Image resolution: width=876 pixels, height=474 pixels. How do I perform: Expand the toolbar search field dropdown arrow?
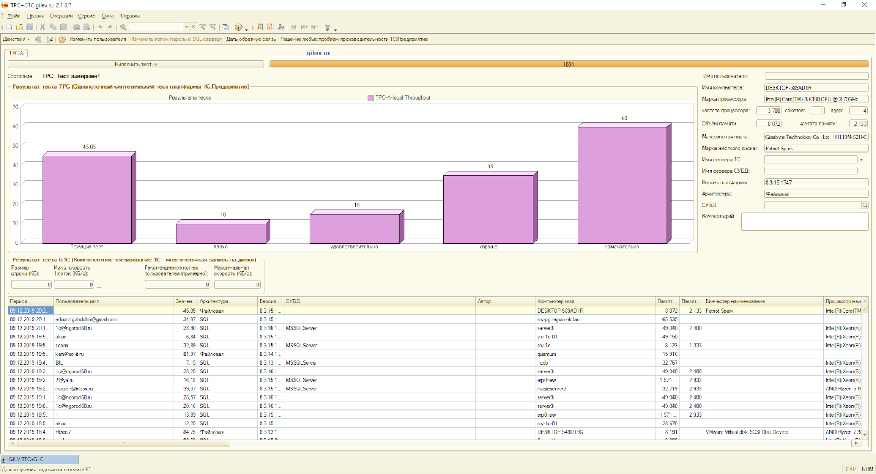(x=186, y=27)
